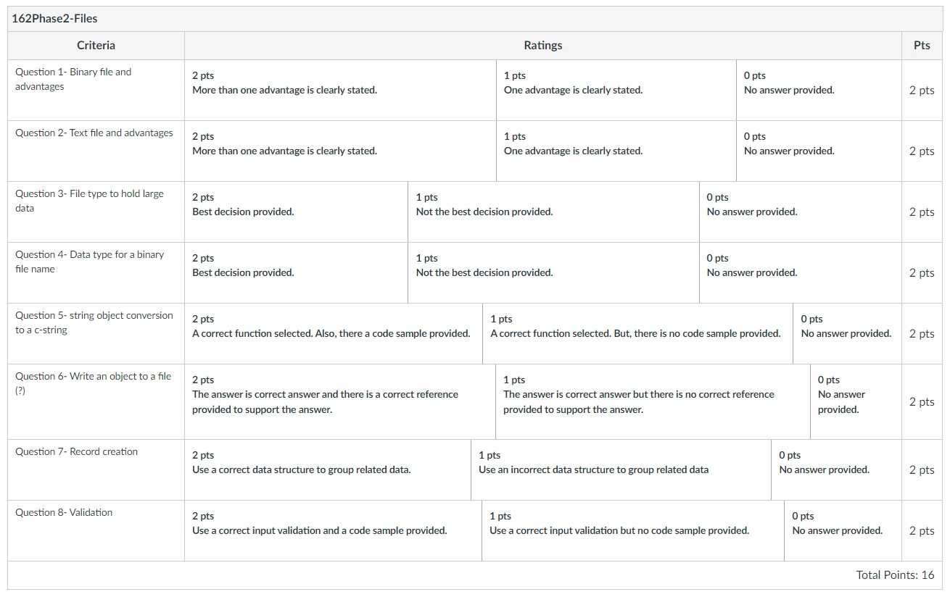Click the Total Points: 16 text
Screen dimensions: 950x597
895,575
